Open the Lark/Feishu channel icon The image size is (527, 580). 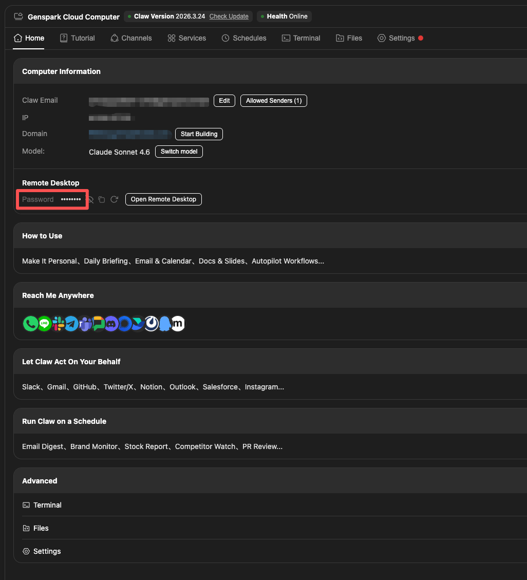(138, 324)
